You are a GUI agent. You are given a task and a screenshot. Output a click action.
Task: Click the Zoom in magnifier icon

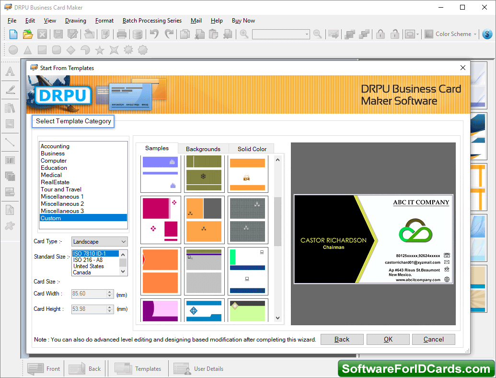[x=244, y=34]
